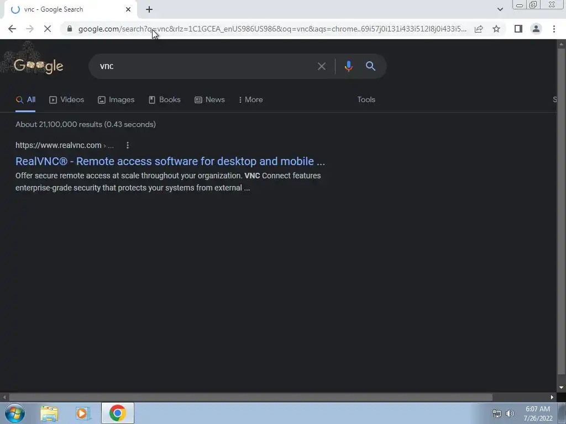
Task: Select the vnc - Google Search browser tab
Action: [70, 9]
